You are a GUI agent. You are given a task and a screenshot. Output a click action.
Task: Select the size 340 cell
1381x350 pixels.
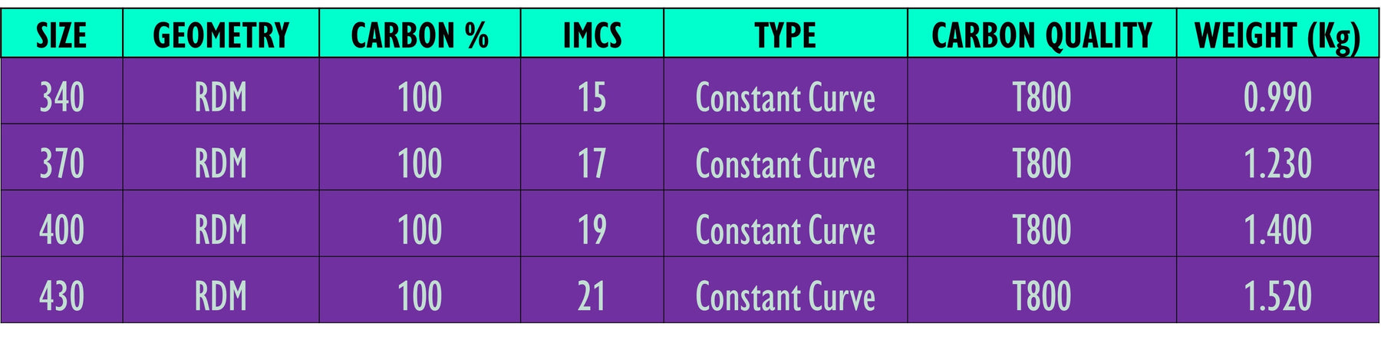[x=61, y=97]
